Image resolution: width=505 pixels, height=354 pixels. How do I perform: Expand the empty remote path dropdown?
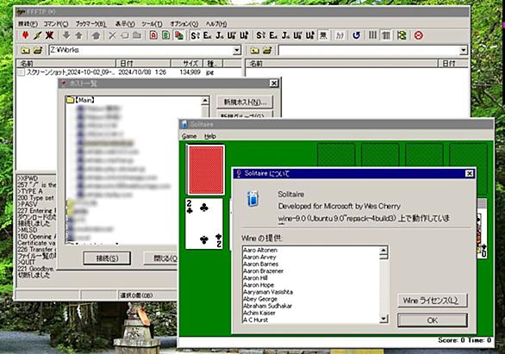click(x=463, y=50)
